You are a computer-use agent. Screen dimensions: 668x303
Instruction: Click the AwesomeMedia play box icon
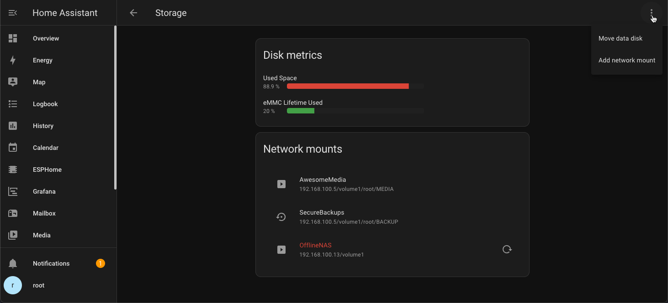tap(281, 184)
